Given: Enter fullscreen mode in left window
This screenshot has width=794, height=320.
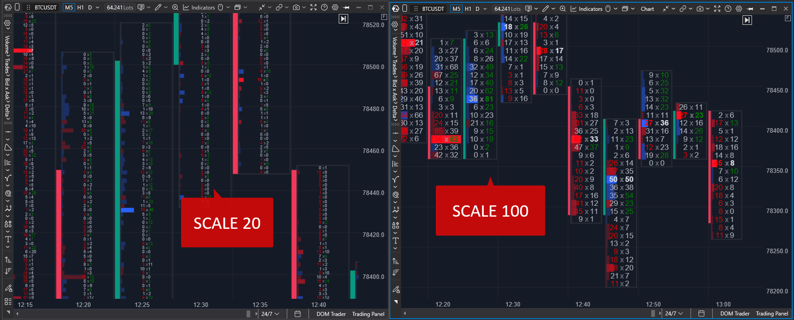Looking at the screenshot, I should [313, 7].
